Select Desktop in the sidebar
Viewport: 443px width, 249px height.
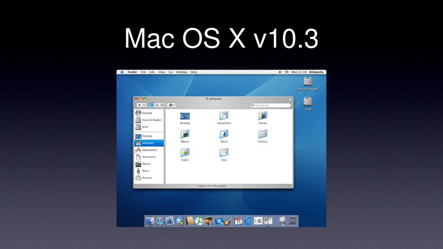pyautogui.click(x=149, y=136)
